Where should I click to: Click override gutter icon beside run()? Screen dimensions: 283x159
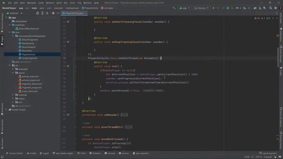tap(68, 66)
